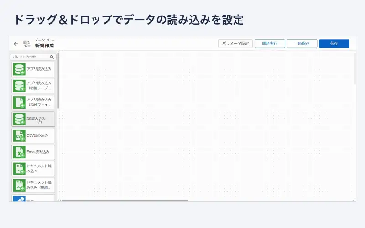This screenshot has height=228, width=365.
Task: Select the Excel読み込み icon
Action: (x=19, y=152)
